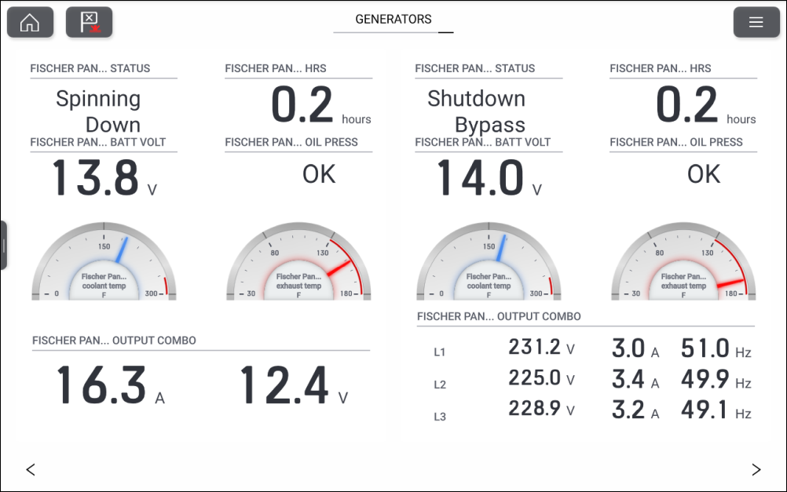Screen dimensions: 787x492
Task: Tap the L3 49.1 Hz frequency reading
Action: (704, 410)
